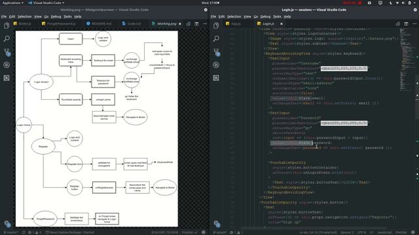419x235 pixels.
Task: Open Manage gear in Login.js VS Code window
Action: pos(217,224)
